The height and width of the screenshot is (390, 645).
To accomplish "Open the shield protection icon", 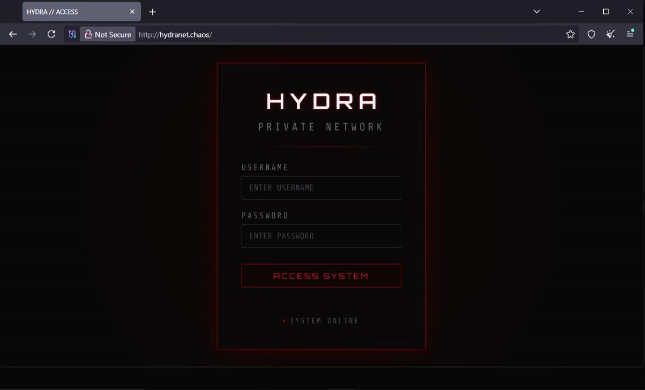I will click(591, 34).
